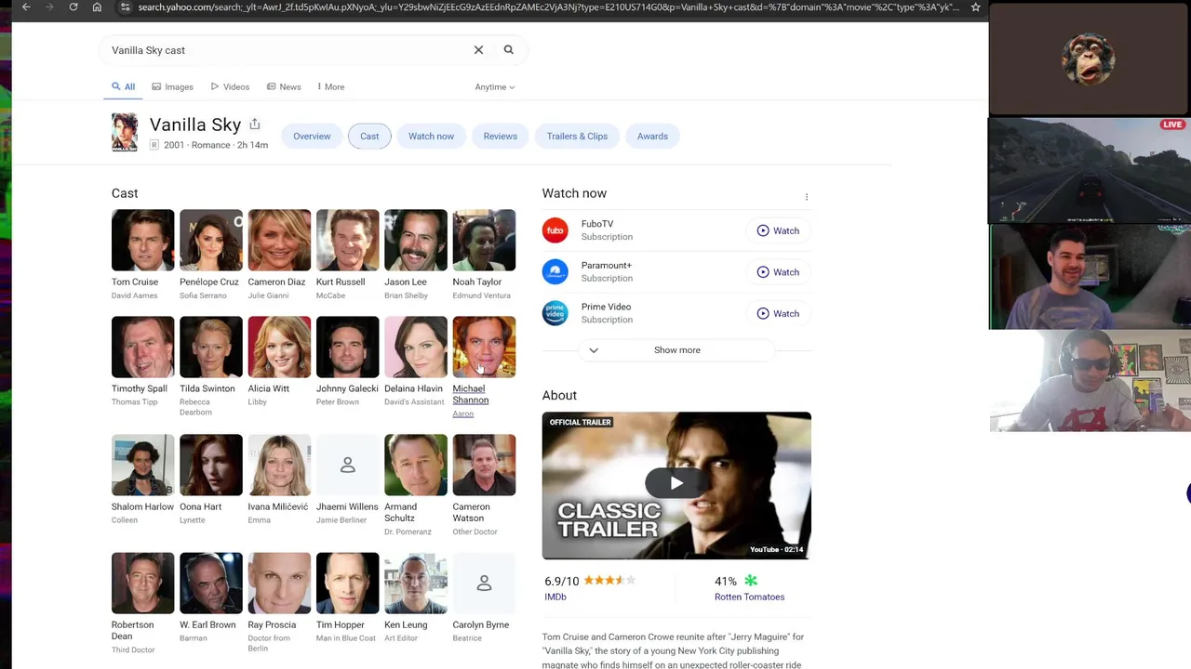Open Ray Proscia cast name
Image resolution: width=1191 pixels, height=669 pixels.
(x=272, y=624)
